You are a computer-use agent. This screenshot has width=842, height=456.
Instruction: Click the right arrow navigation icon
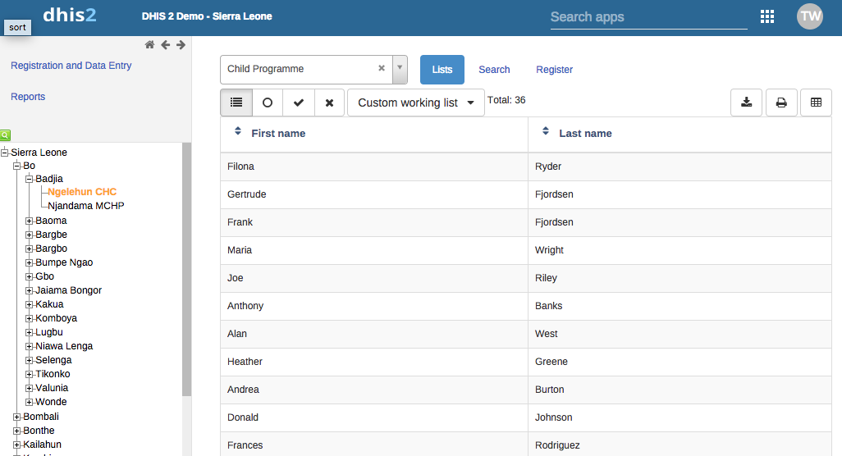181,45
